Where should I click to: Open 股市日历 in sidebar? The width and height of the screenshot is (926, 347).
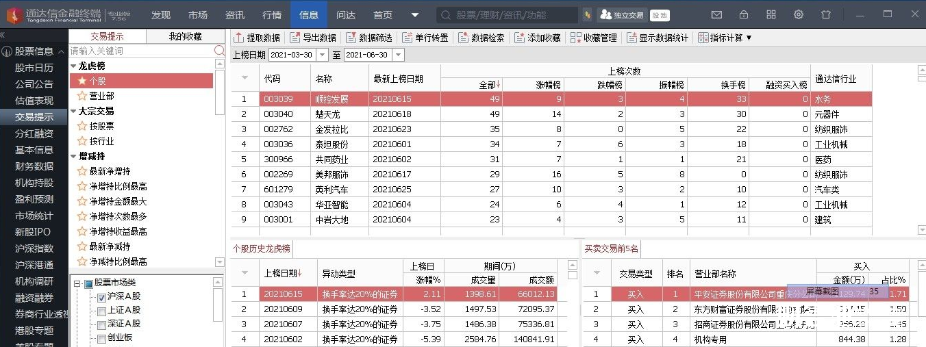click(x=34, y=68)
